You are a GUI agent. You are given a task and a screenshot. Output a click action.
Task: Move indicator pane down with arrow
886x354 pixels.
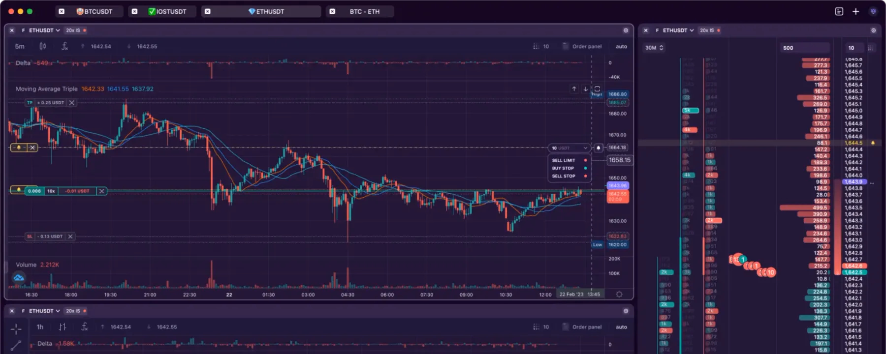pyautogui.click(x=585, y=89)
